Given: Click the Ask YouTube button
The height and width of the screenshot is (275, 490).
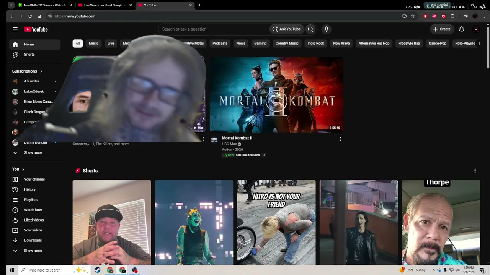Looking at the screenshot, I should click(x=286, y=29).
